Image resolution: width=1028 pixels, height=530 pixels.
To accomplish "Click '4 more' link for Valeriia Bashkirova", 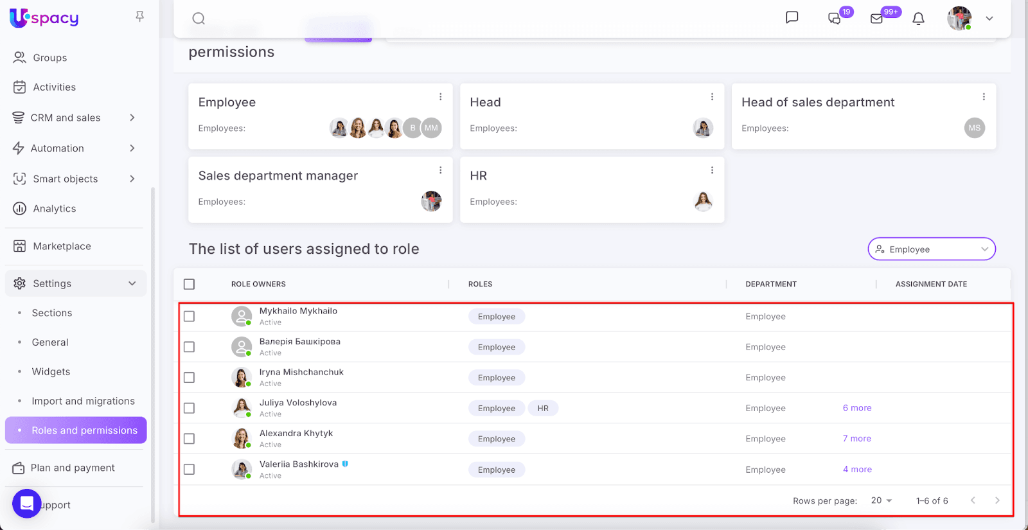I will click(x=857, y=470).
